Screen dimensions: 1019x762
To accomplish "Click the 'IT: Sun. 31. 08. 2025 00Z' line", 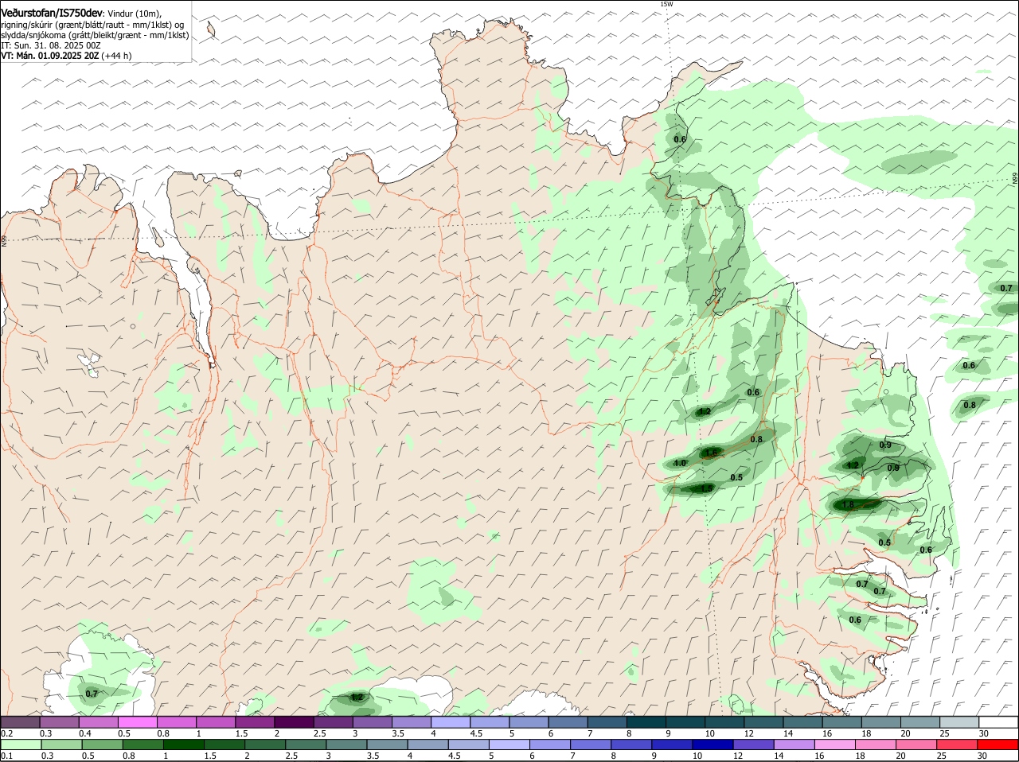I will click(x=50, y=45).
